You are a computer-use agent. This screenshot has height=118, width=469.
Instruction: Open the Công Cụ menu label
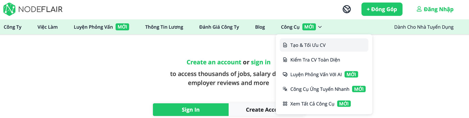[290, 27]
